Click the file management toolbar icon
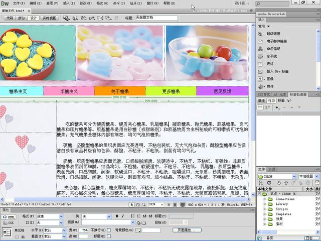The height and width of the screenshot is (241, 321). coord(83,18)
